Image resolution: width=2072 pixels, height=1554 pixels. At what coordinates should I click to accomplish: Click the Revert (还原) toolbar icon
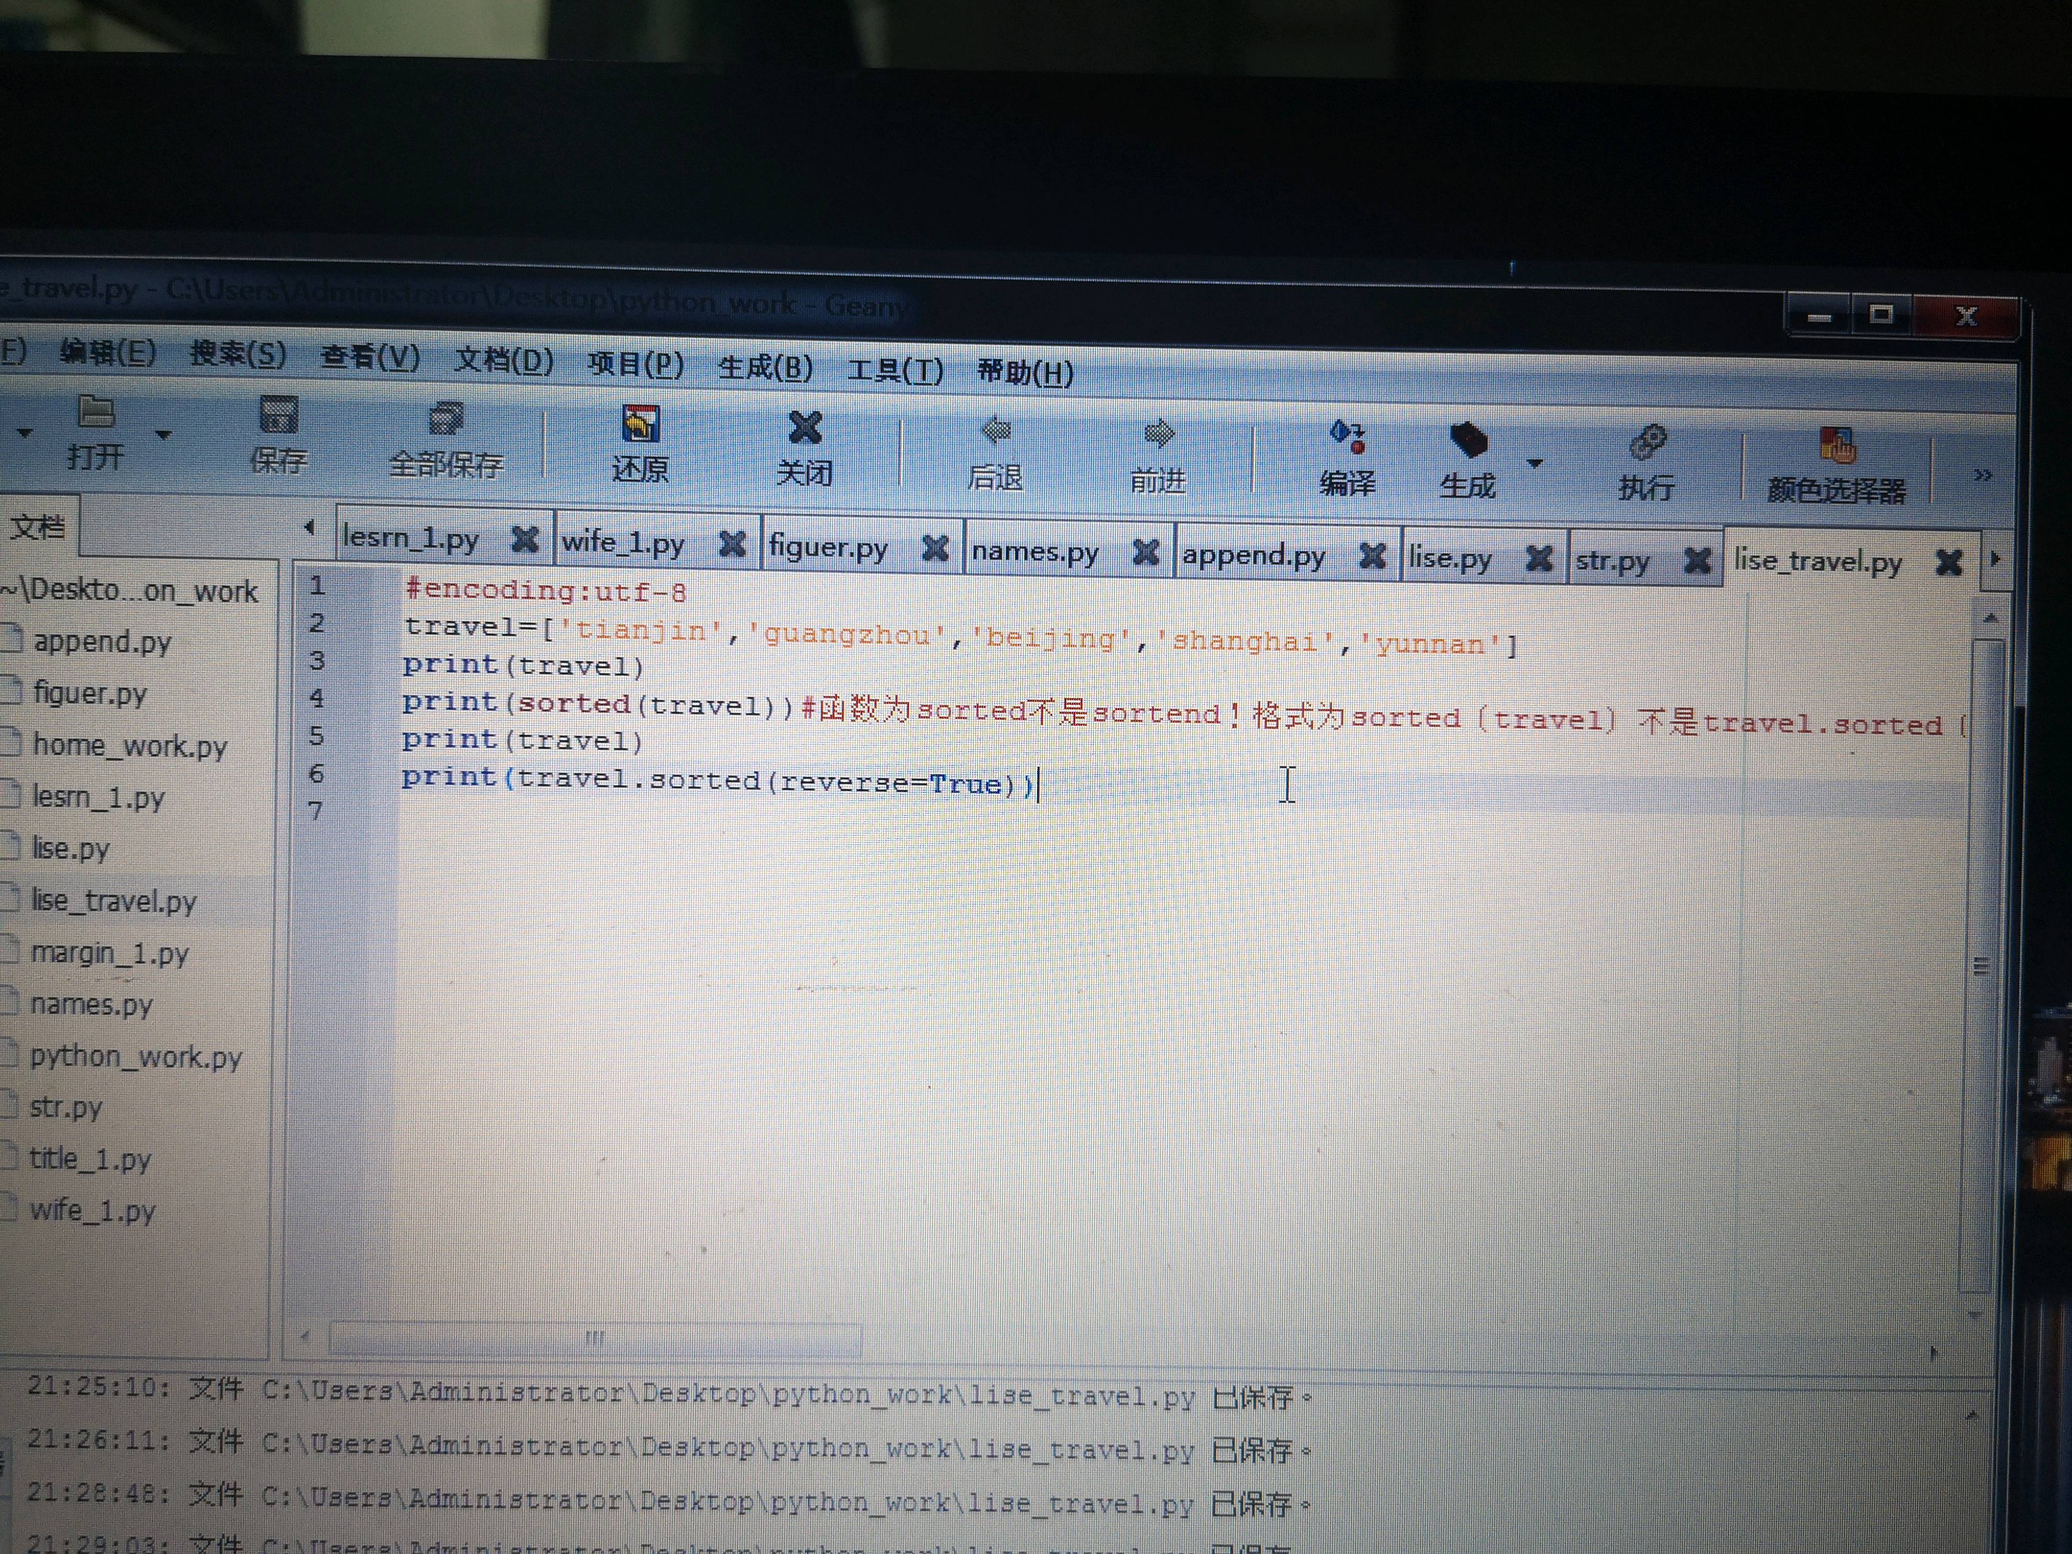(x=641, y=425)
